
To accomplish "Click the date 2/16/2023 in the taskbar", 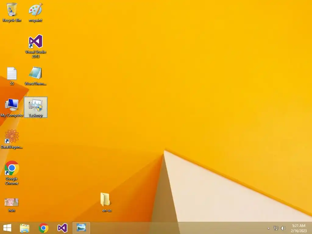I will (x=299, y=231).
